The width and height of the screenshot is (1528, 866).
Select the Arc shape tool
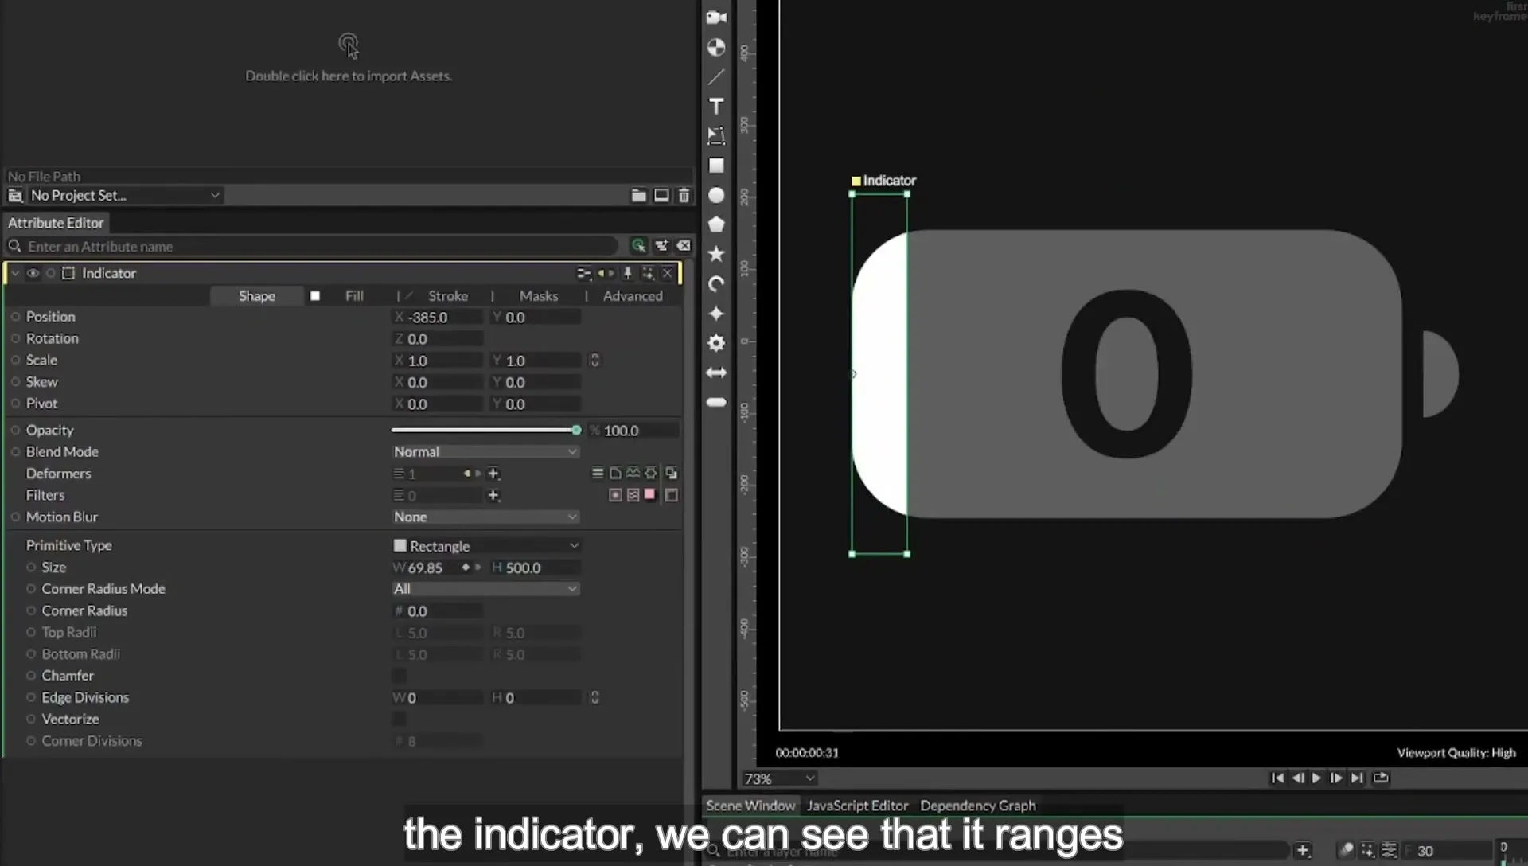pos(716,284)
